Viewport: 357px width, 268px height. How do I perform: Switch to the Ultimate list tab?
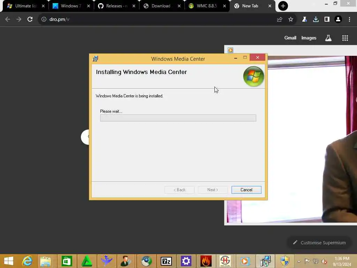(23, 6)
